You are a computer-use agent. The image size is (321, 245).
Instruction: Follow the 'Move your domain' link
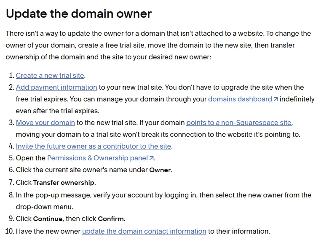click(x=45, y=123)
